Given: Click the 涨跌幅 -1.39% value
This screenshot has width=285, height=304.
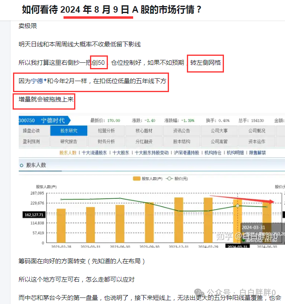Looking at the screenshot, I should 188,121.
